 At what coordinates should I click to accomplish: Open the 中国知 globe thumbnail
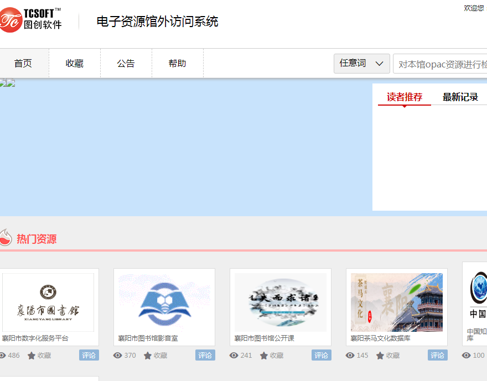pyautogui.click(x=477, y=295)
